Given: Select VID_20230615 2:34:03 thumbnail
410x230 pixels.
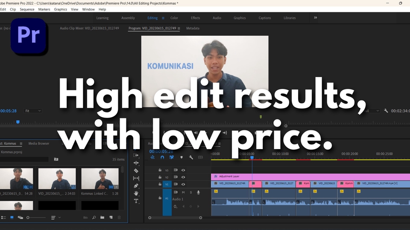Looking at the screenshot, I should 57,178.
